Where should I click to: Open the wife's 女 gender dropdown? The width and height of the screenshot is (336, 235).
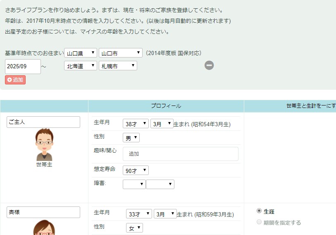pos(135,228)
